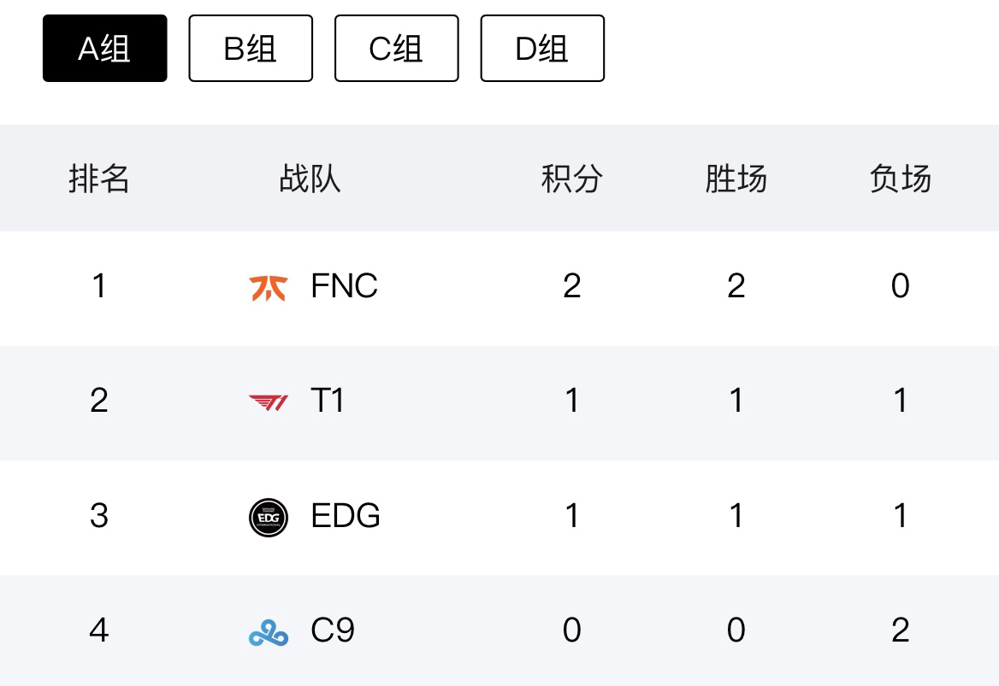Click rank number 4 in the table
The width and height of the screenshot is (999, 686).
(99, 630)
